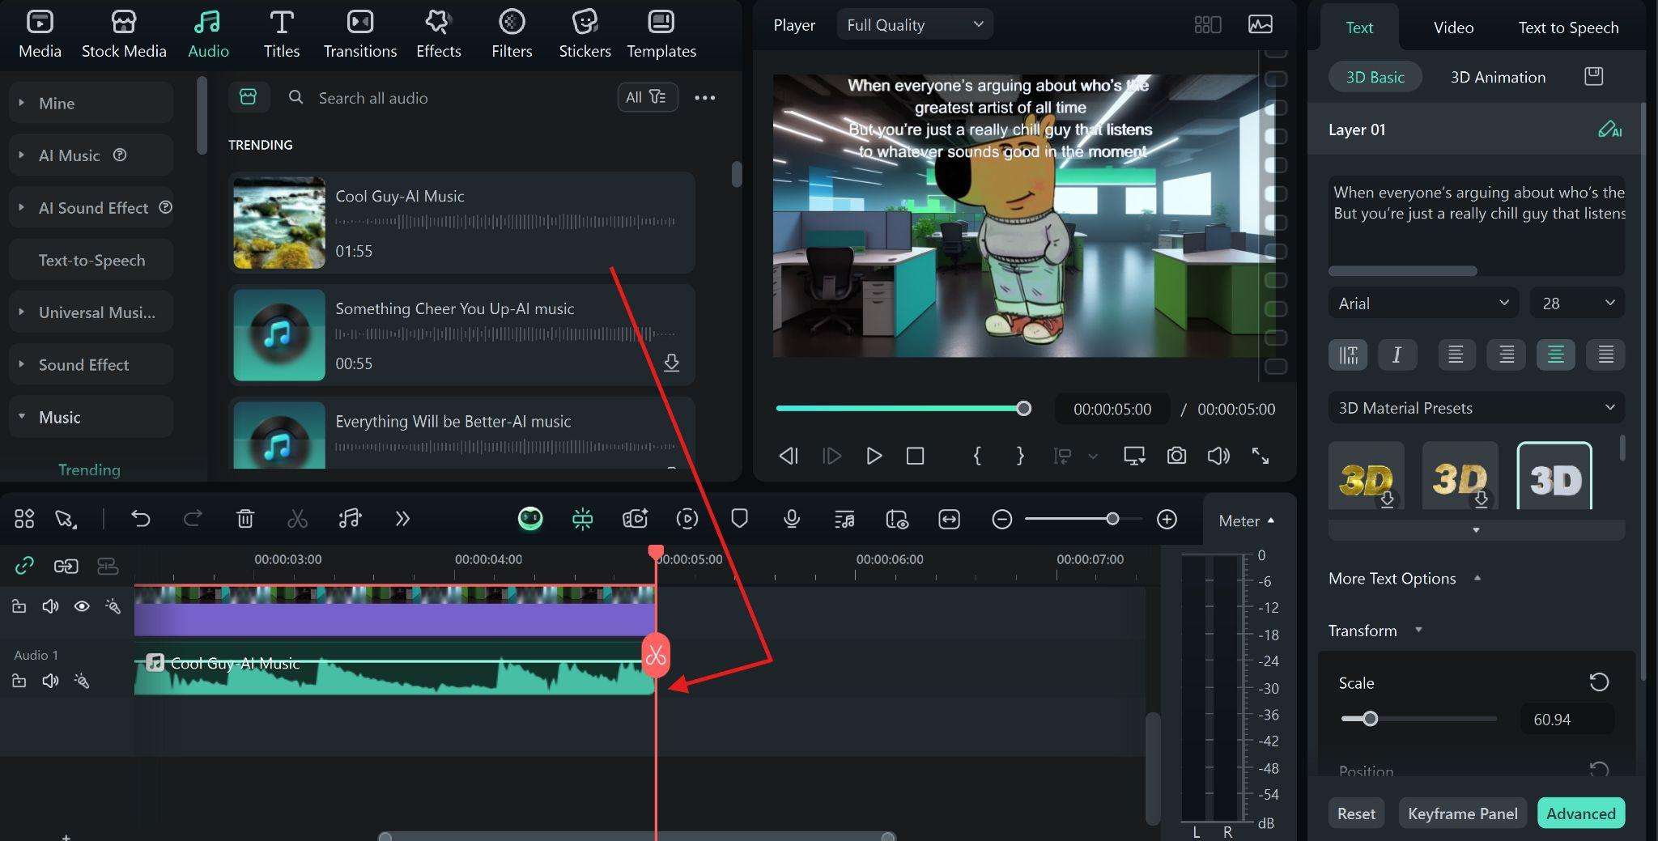Viewport: 1658px width, 841px height.
Task: Switch to the Titles tab
Action: pos(281,34)
